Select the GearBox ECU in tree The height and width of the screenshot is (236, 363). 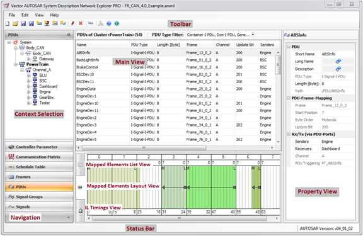46,98
